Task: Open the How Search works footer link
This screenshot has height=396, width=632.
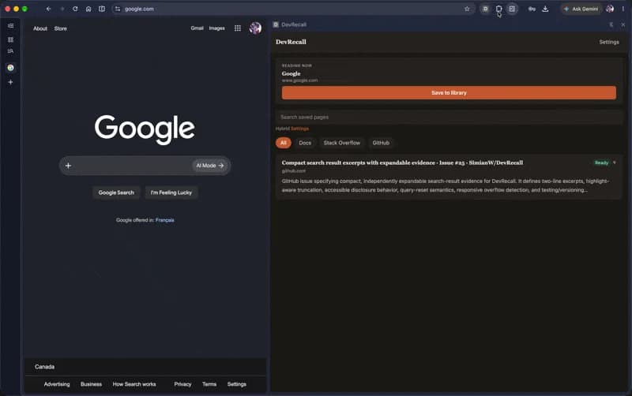Action: [x=134, y=384]
